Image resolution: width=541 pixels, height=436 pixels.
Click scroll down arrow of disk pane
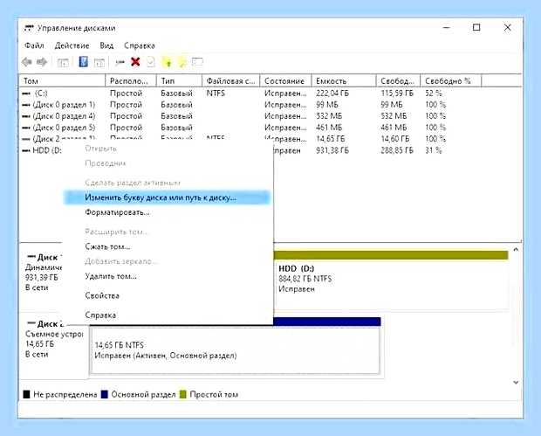tap(516, 382)
